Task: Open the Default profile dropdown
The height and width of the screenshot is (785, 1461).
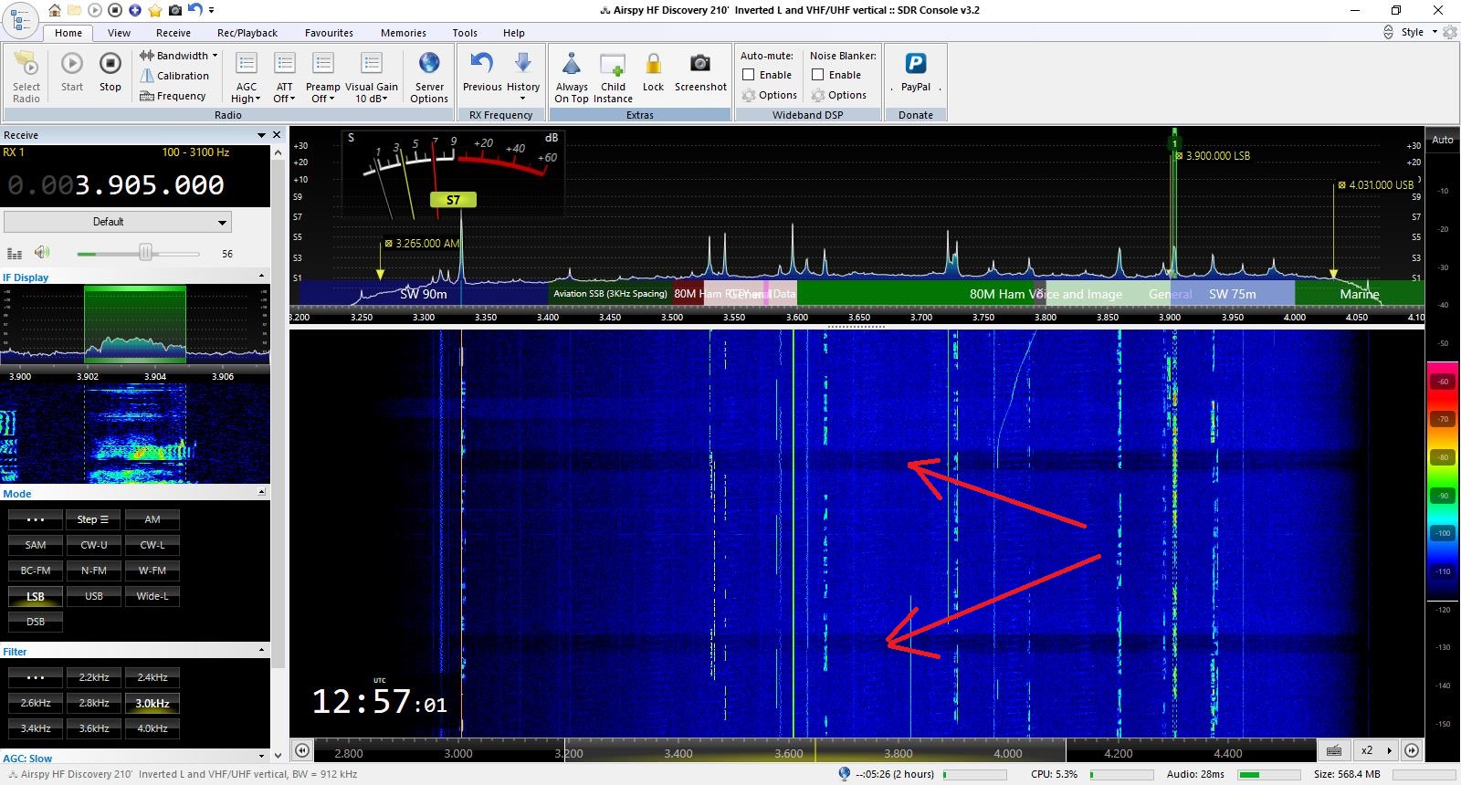Action: pyautogui.click(x=118, y=222)
